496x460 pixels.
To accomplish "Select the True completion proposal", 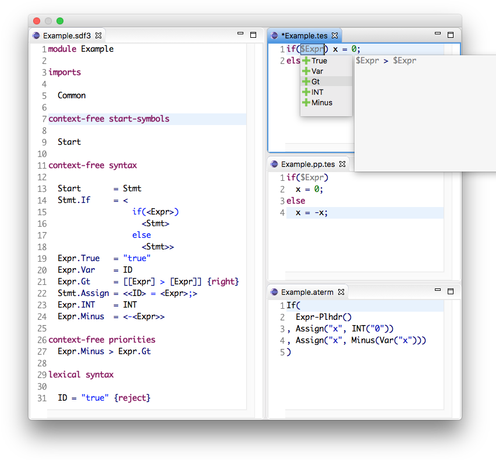I will pyautogui.click(x=326, y=60).
